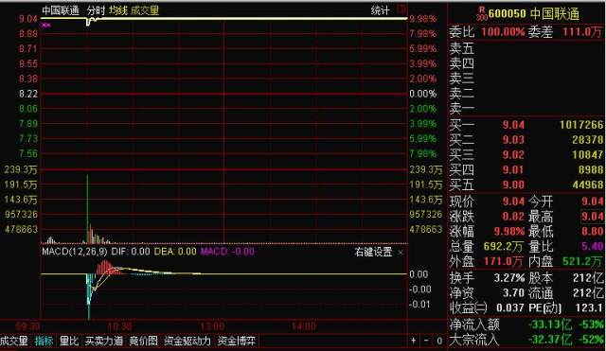Click the 内盘 521.2万 value
Image resolution: width=606 pixels, height=351 pixels.
coord(583,261)
